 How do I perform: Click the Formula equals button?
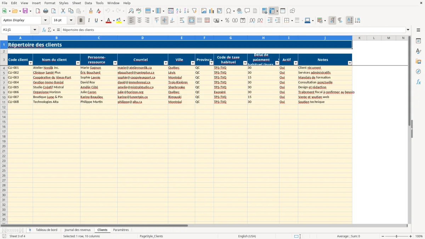click(58, 30)
